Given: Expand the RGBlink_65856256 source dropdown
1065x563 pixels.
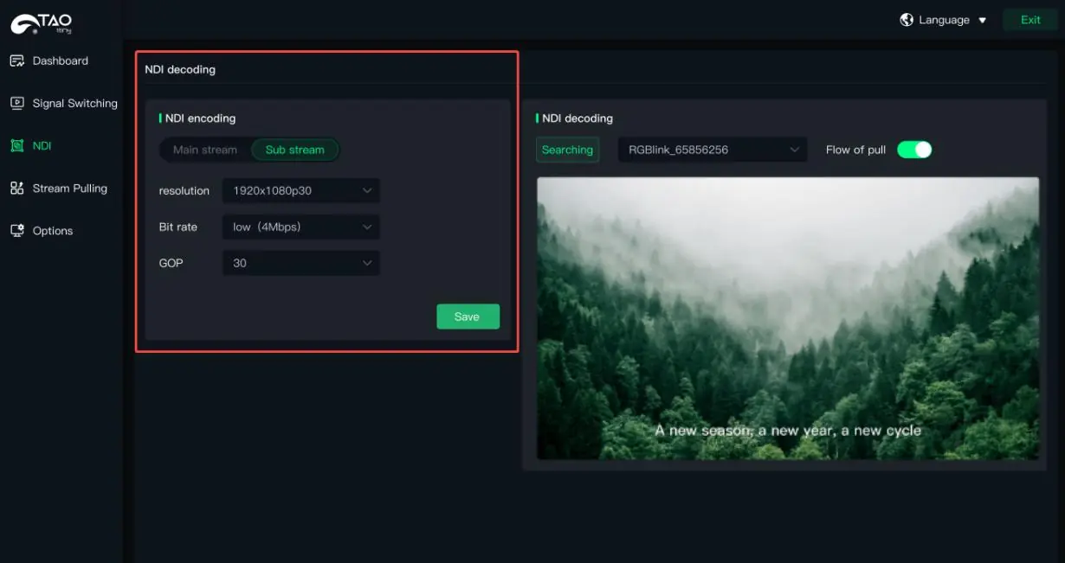Looking at the screenshot, I should tap(713, 150).
